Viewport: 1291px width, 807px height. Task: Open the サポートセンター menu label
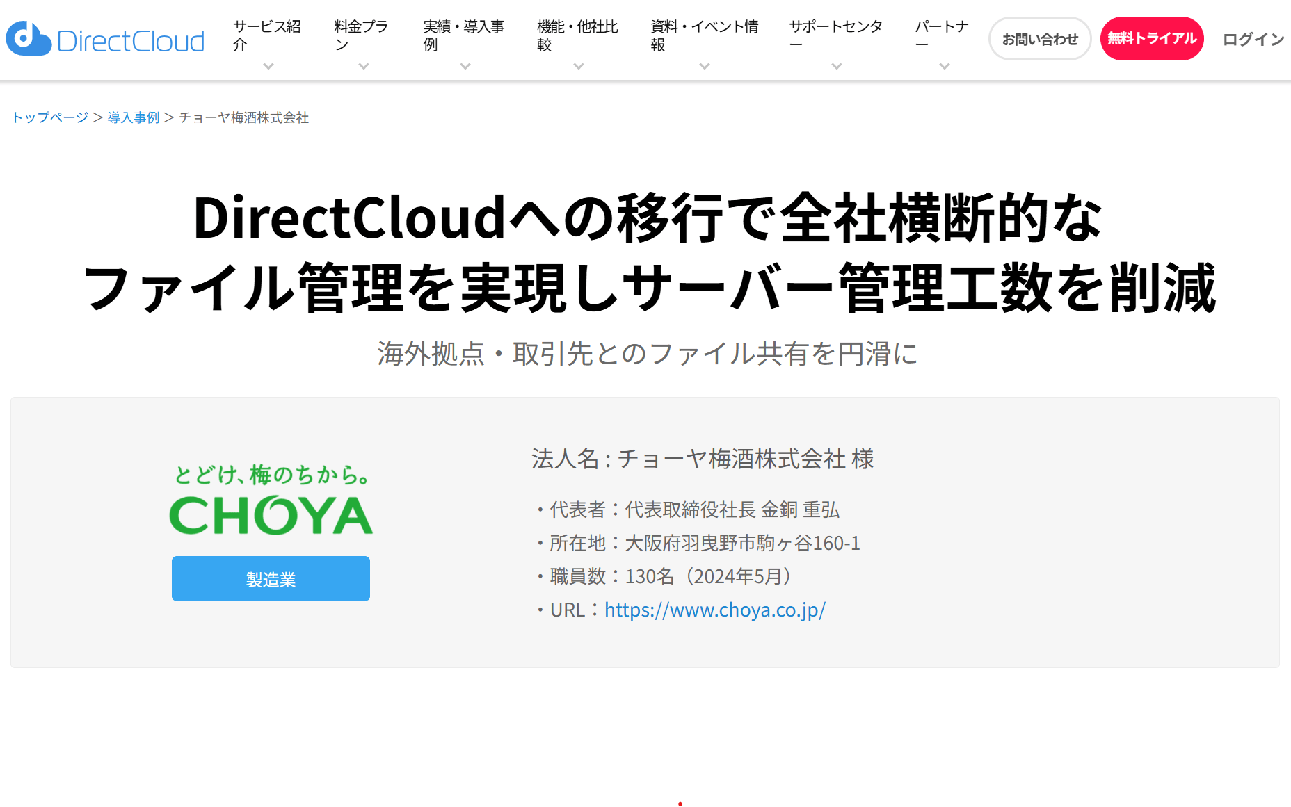click(x=836, y=35)
